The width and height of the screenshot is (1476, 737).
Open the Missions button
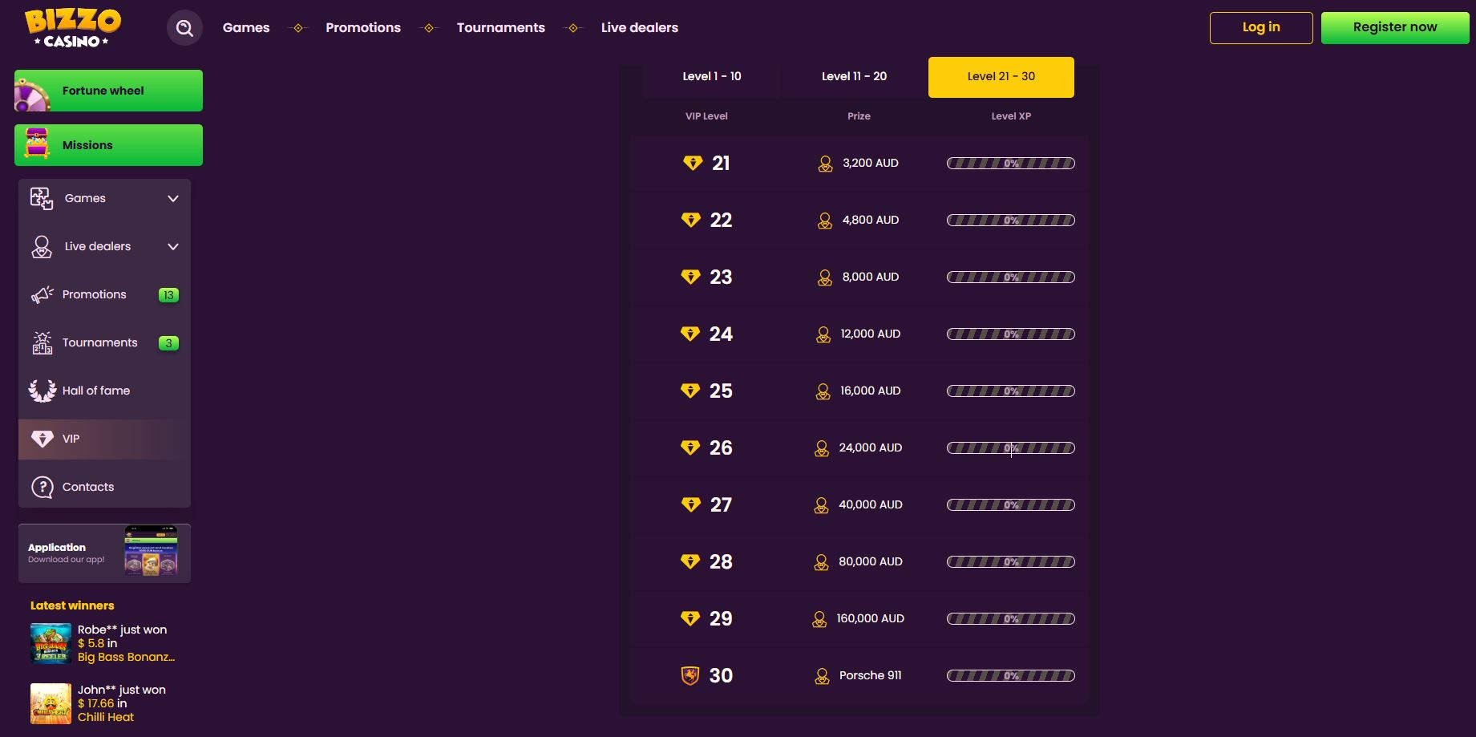pyautogui.click(x=108, y=145)
